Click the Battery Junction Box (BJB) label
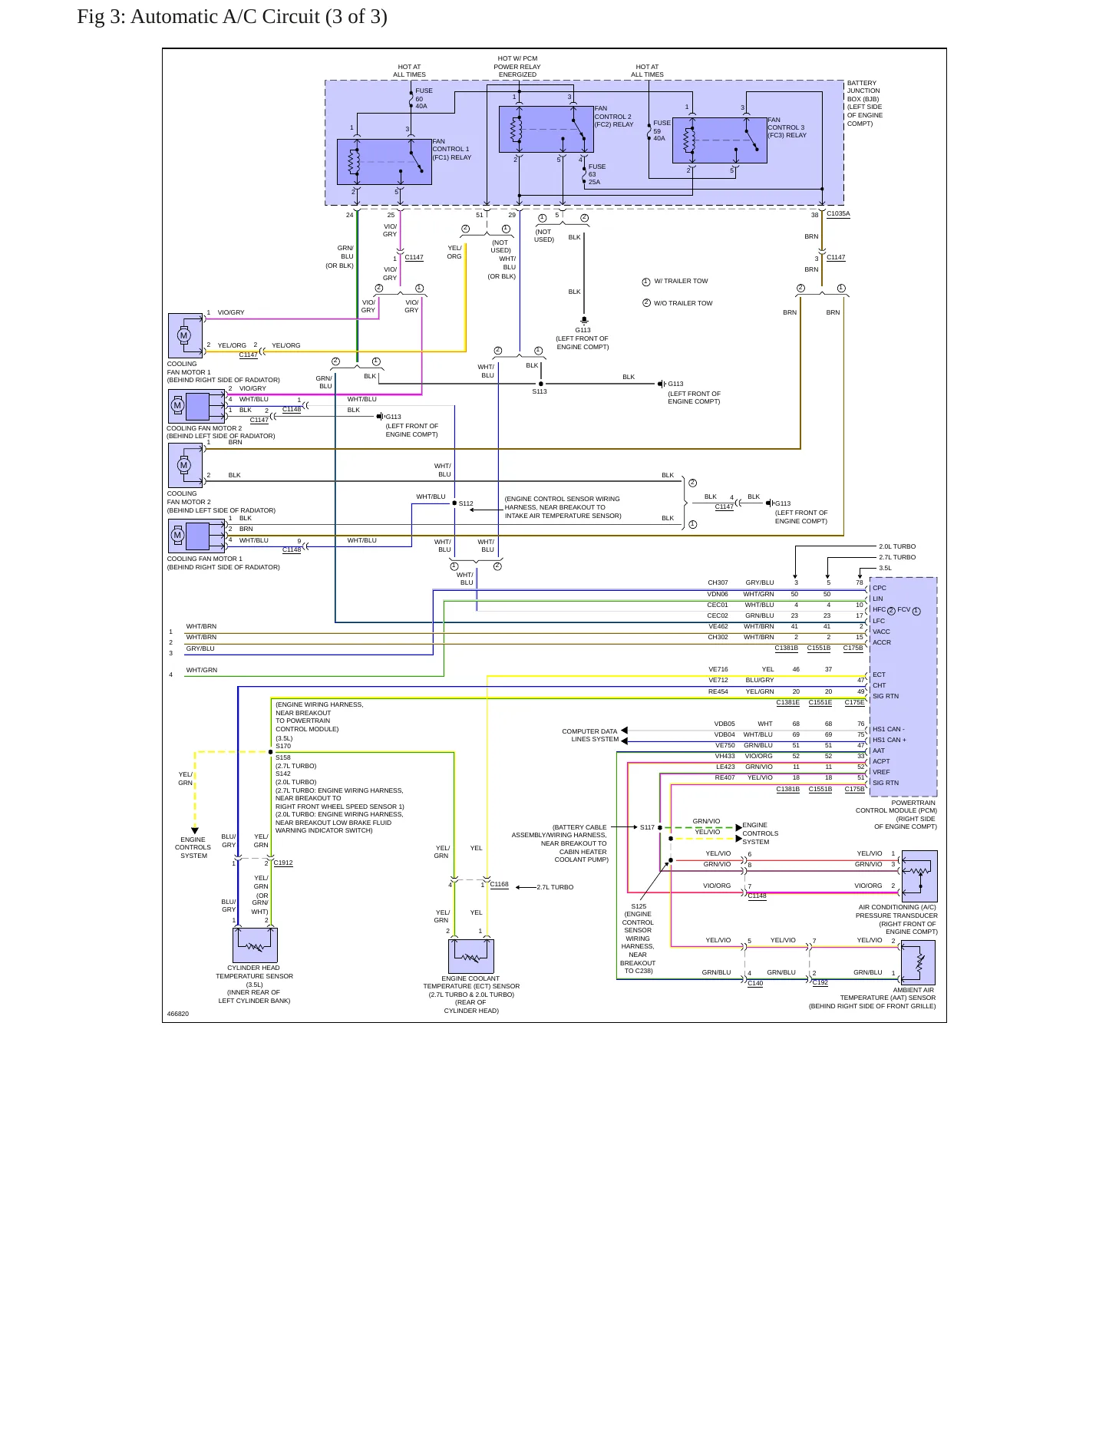 pos(865,103)
